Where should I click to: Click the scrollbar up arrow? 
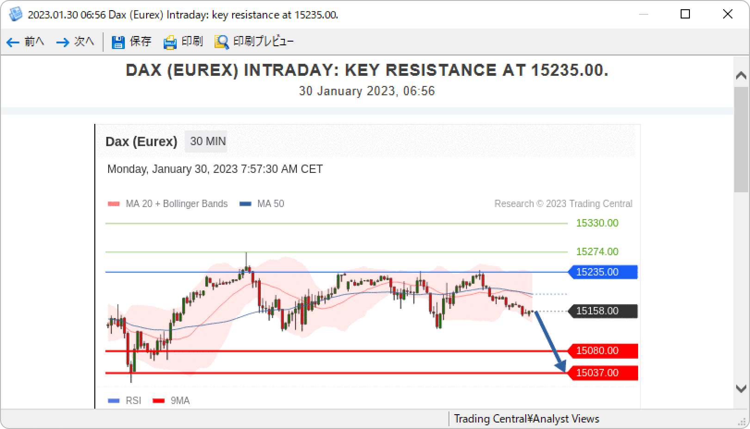click(x=741, y=76)
